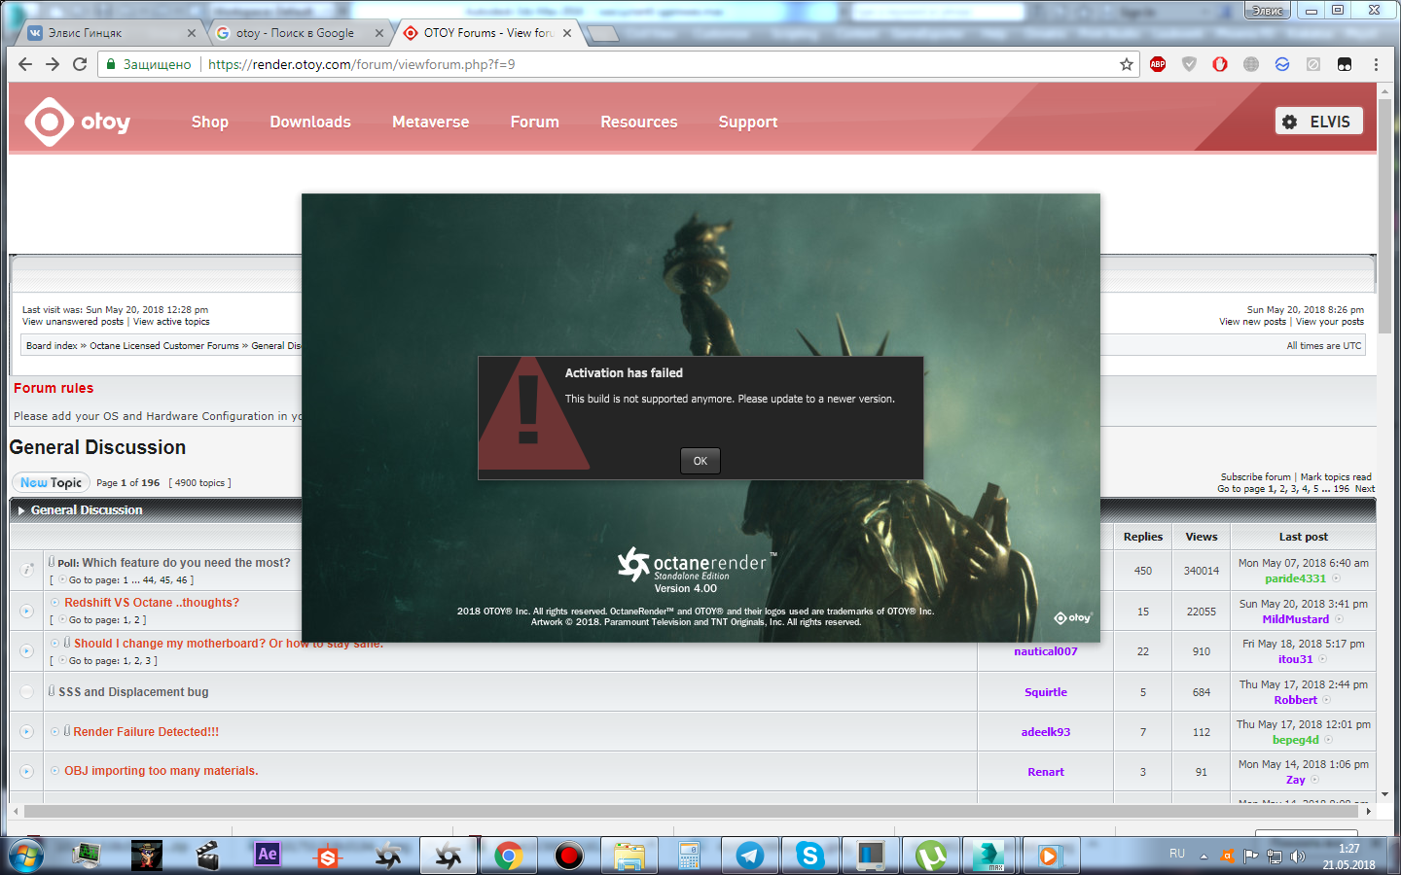Open the Shop menu in the otoy header
The width and height of the screenshot is (1401, 875).
(x=210, y=122)
